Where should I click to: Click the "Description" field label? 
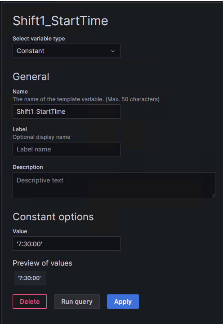tap(28, 167)
